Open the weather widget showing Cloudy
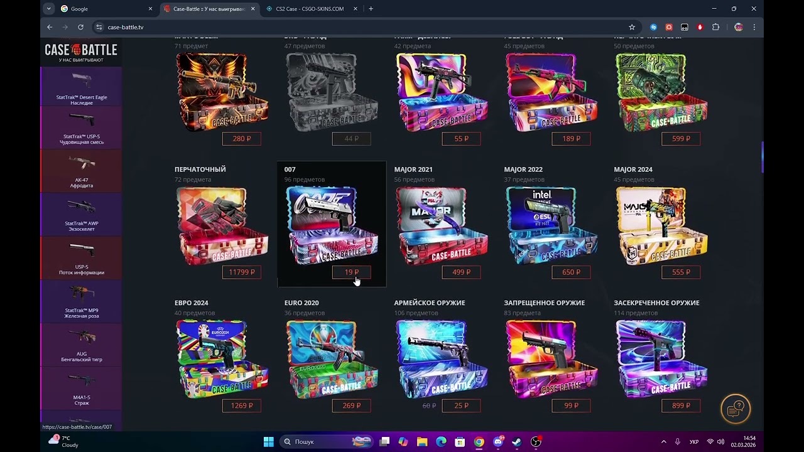This screenshot has height=452, width=804. (x=63, y=441)
